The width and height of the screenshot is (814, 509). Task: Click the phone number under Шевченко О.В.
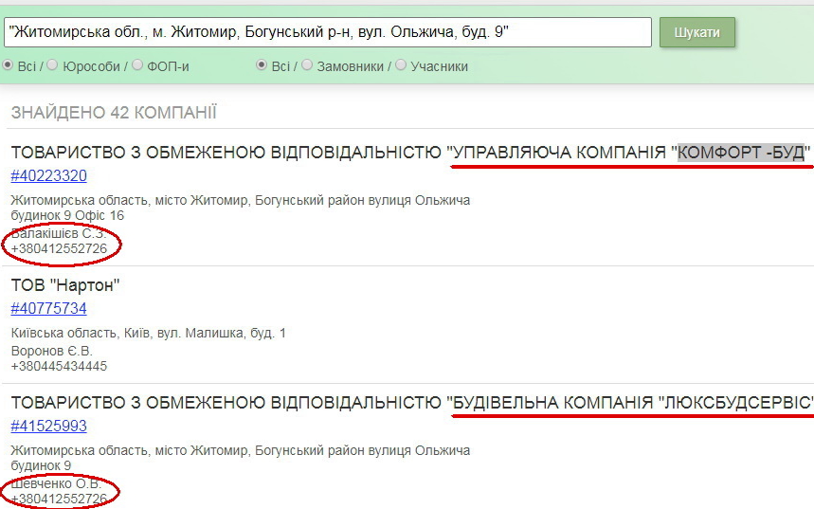point(59,499)
